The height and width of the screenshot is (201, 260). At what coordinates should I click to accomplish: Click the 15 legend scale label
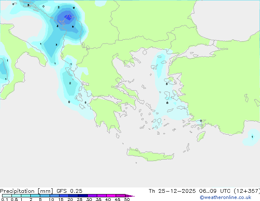tap(61, 199)
